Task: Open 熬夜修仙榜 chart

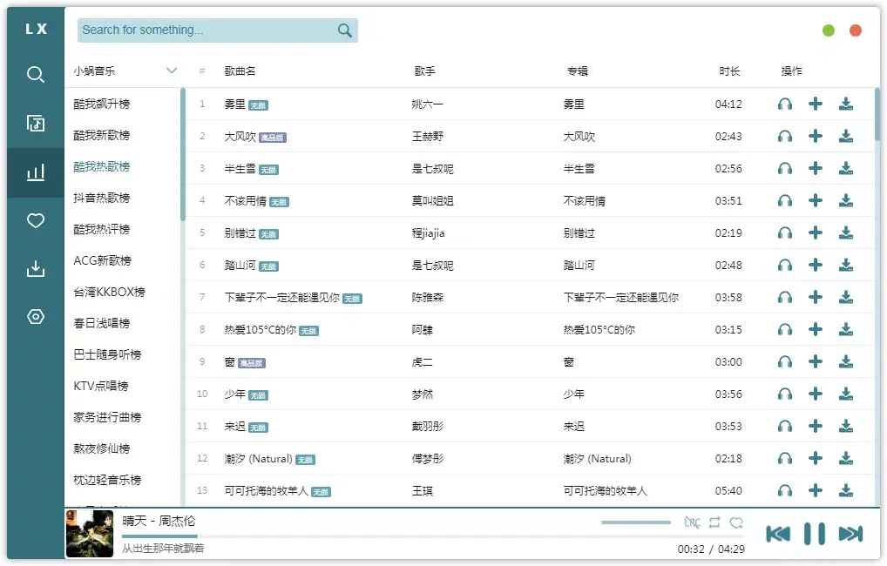Action: 102,448
